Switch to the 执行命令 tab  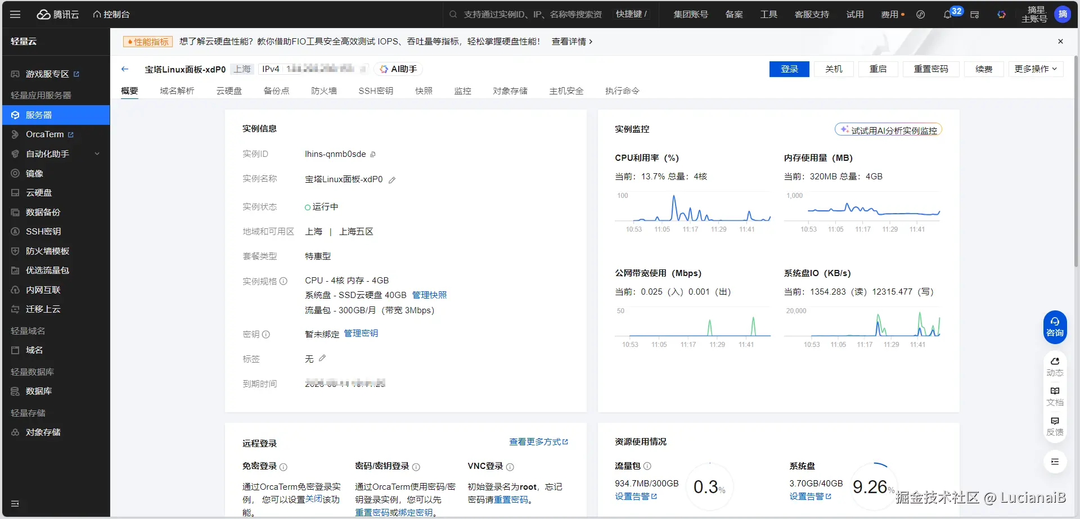(622, 91)
